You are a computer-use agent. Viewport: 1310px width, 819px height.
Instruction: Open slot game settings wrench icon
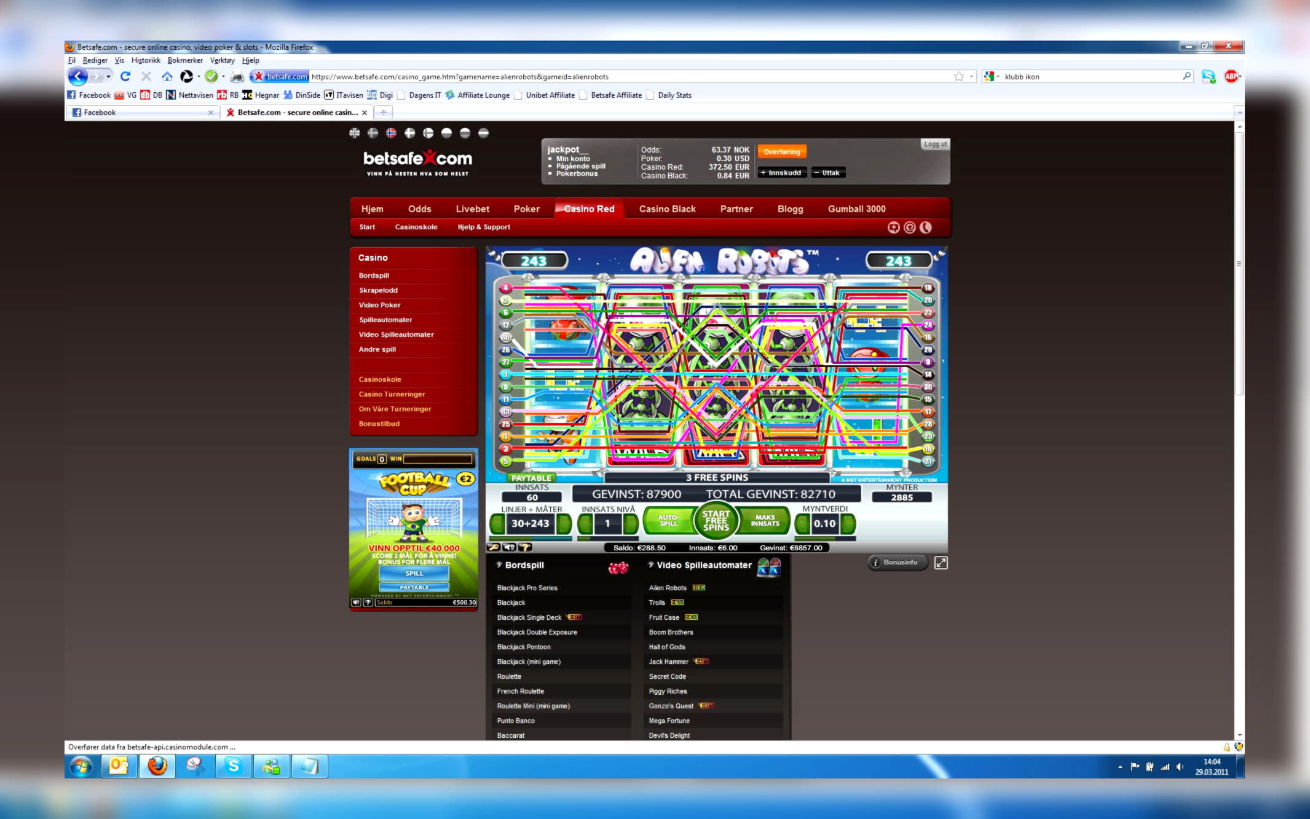pos(494,547)
